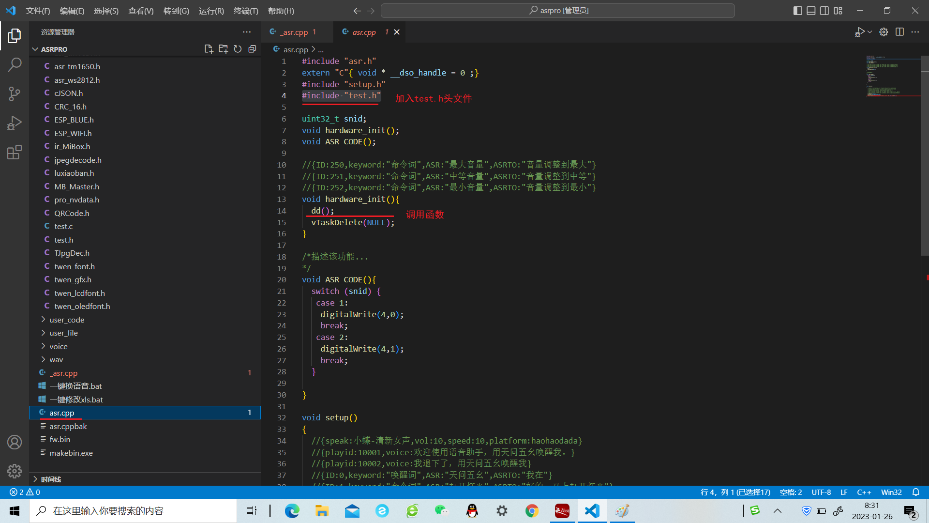Viewport: 929px width, 523px height.
Task: Toggle the primary sidebar layout button
Action: pyautogui.click(x=798, y=11)
